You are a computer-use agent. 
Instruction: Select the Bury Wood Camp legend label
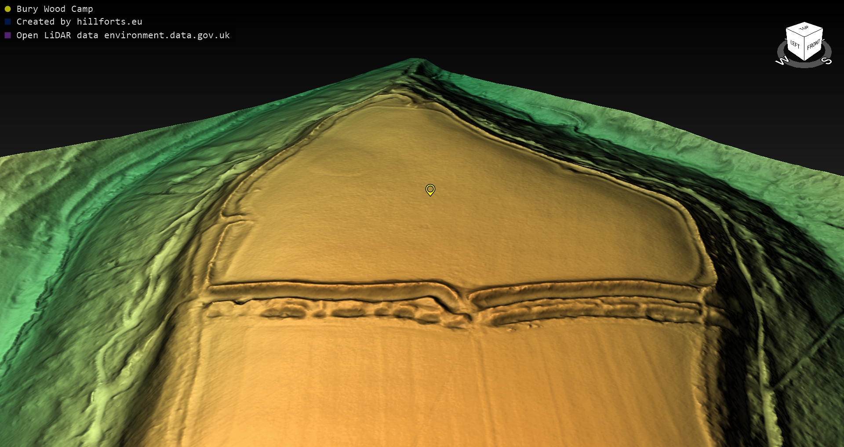[55, 9]
